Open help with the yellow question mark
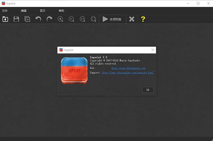The width and height of the screenshot is (213, 141). click(143, 19)
